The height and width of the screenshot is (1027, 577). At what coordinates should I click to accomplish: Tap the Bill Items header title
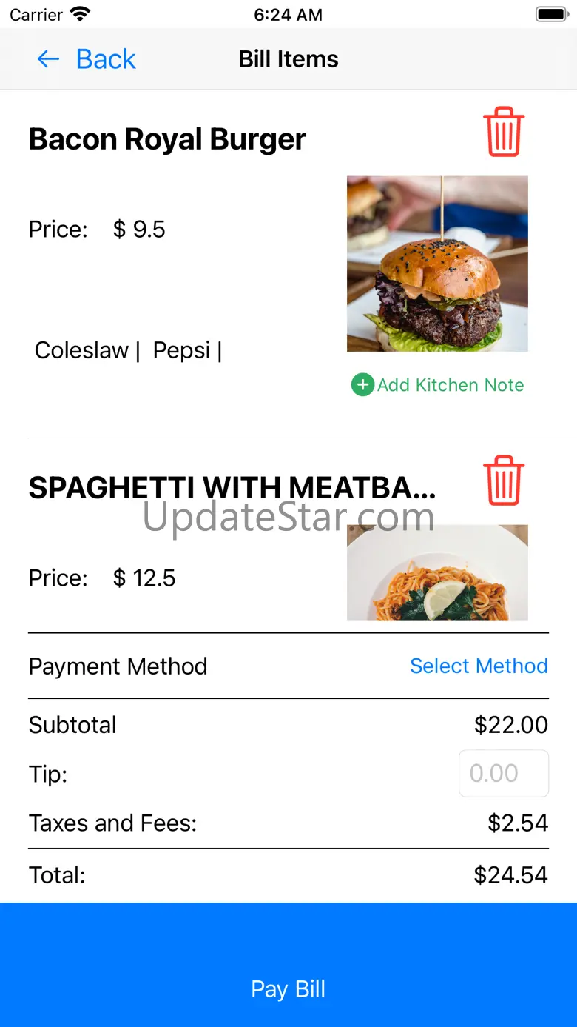[288, 59]
